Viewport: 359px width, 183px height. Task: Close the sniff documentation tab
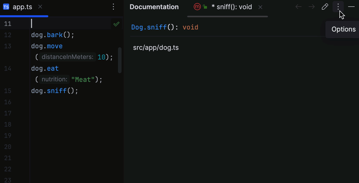(x=260, y=7)
